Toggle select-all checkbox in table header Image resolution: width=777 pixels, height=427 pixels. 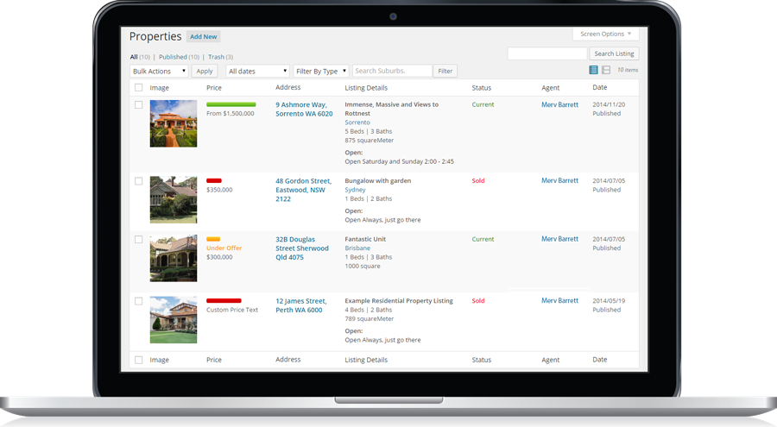tap(139, 88)
